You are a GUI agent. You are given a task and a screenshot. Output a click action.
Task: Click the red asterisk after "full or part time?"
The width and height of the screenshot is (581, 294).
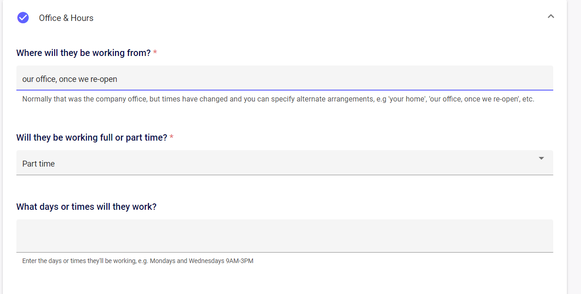coord(172,137)
